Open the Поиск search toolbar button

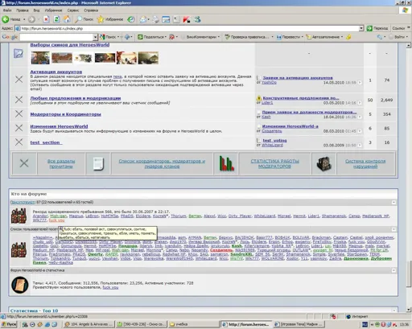[x=84, y=19]
